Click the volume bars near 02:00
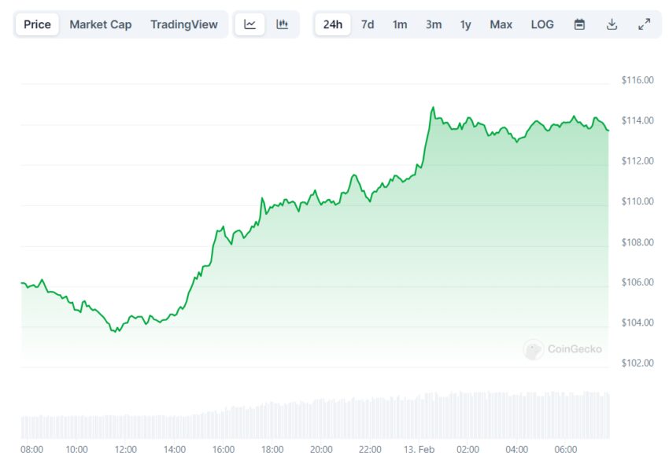Screen dimensions: 669x468 (x=468, y=415)
